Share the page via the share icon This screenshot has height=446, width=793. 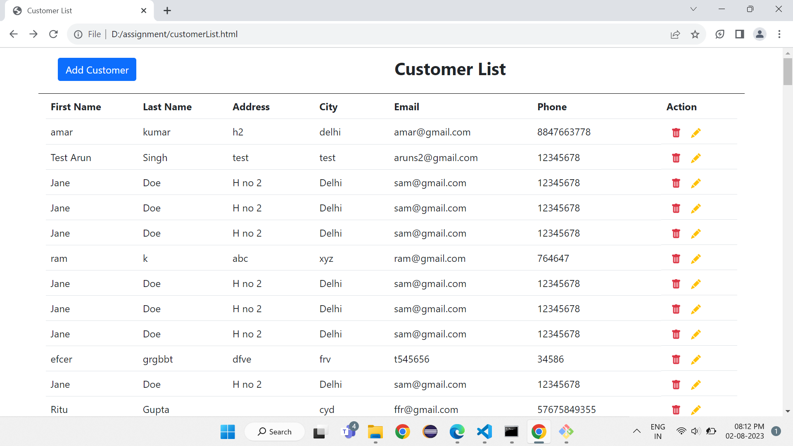[x=675, y=34]
